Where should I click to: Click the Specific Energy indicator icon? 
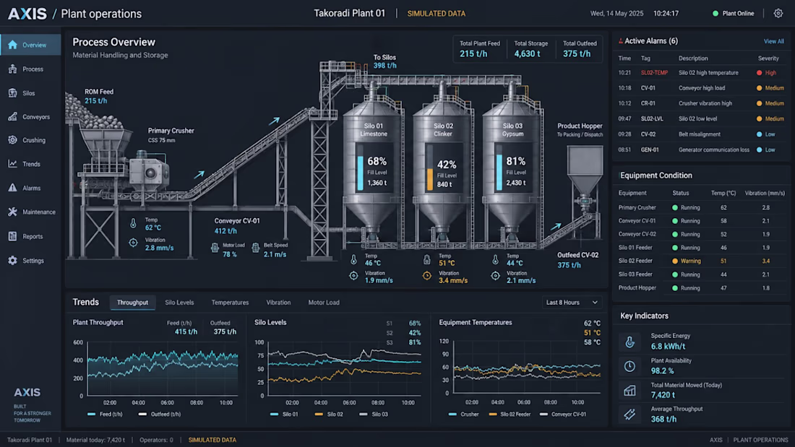[x=629, y=342]
